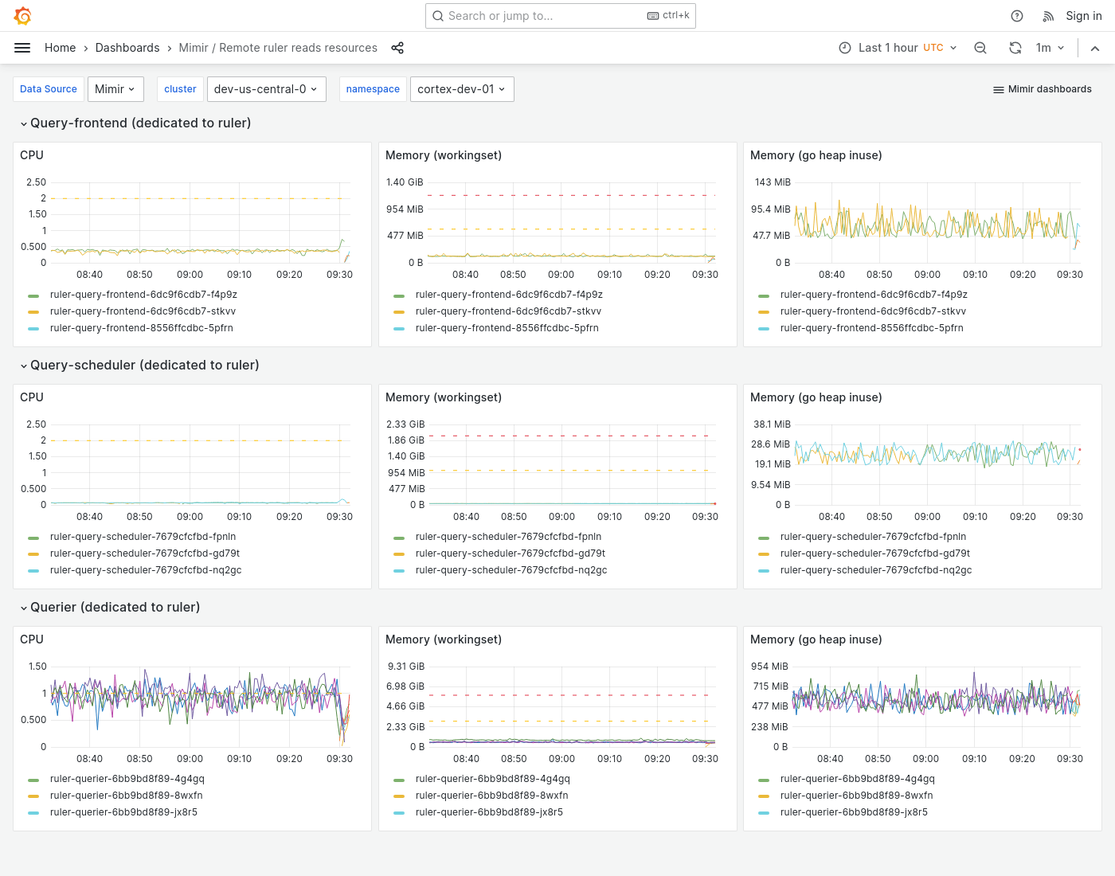This screenshot has height=876, width=1115.
Task: Open the help icon
Action: 1016,16
